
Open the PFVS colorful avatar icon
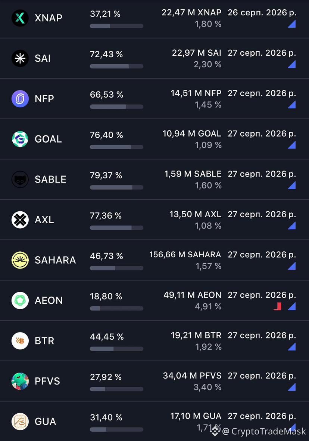[20, 381]
